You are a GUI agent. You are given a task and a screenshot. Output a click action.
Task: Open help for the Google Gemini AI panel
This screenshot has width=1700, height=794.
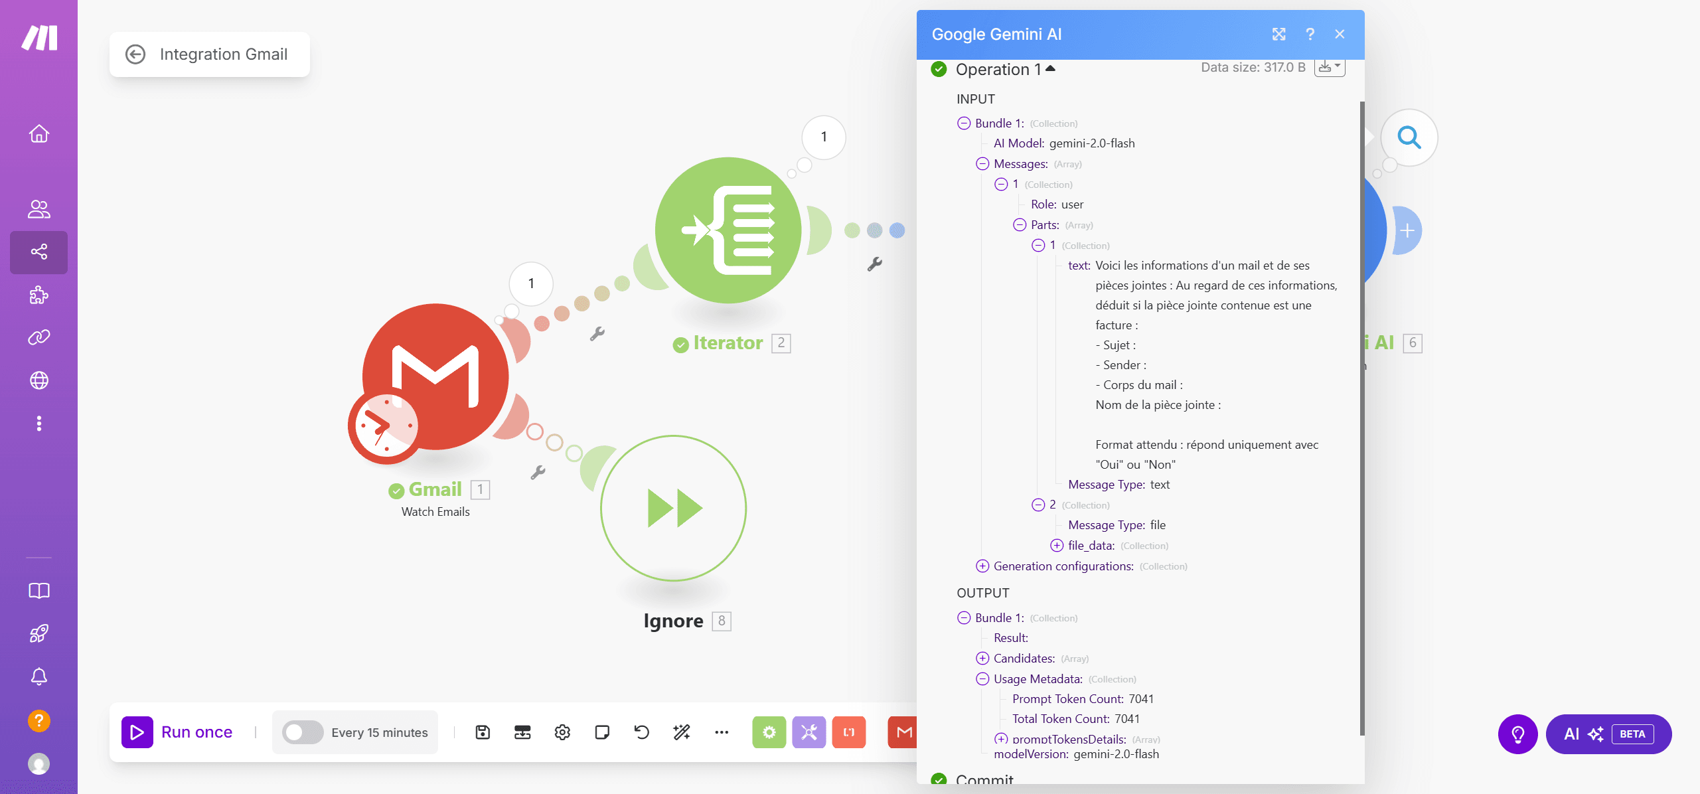1310,35
